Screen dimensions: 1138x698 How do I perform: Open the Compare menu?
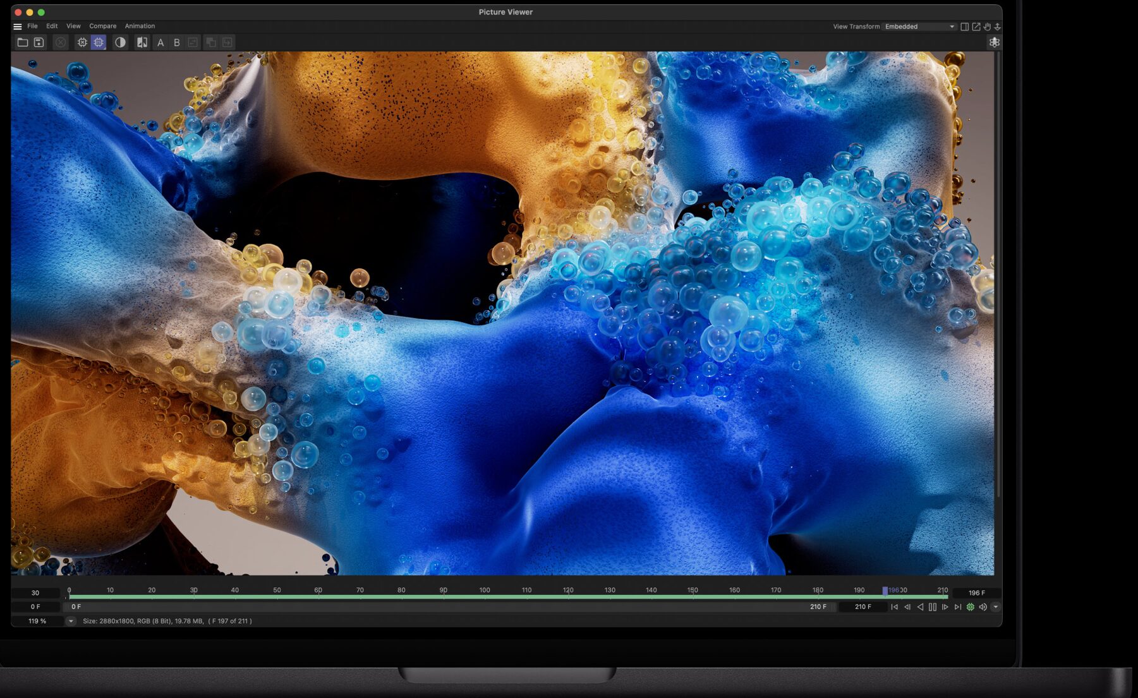coord(102,26)
